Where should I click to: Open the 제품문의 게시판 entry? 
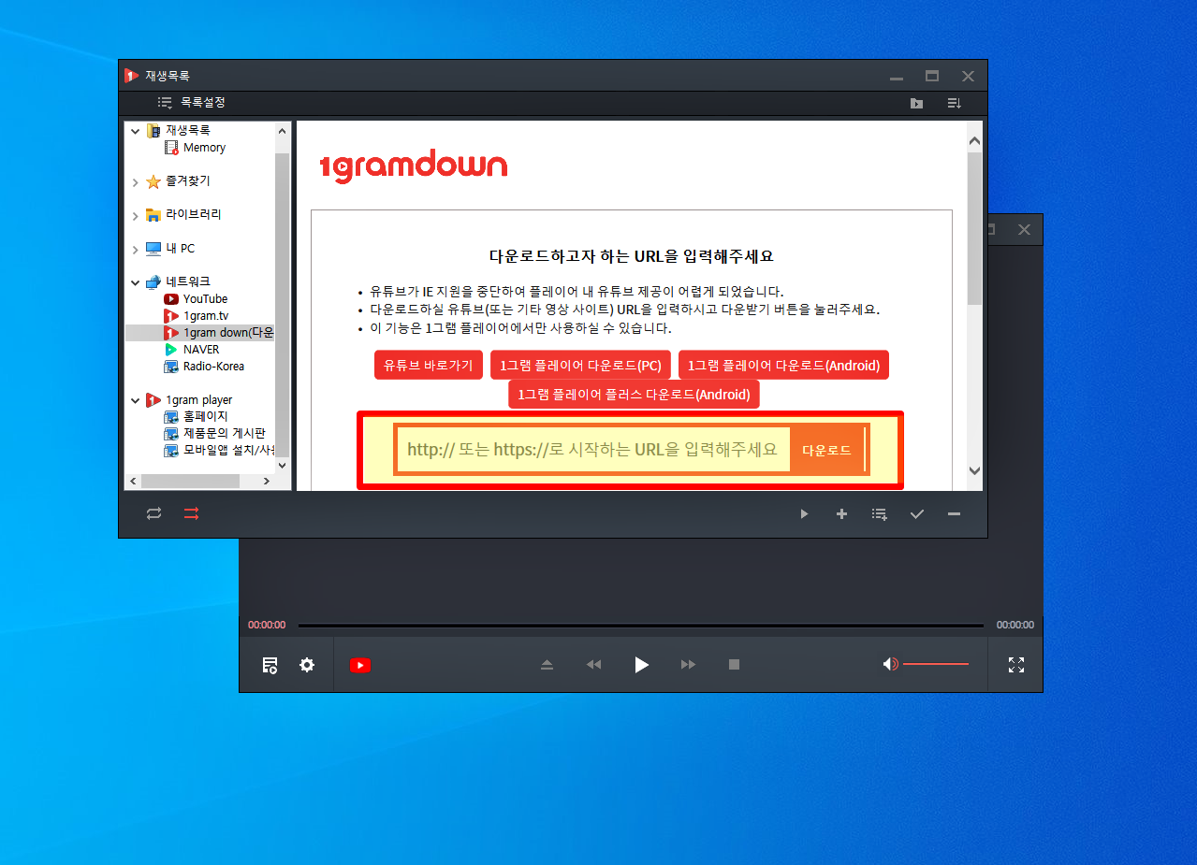pyautogui.click(x=224, y=434)
